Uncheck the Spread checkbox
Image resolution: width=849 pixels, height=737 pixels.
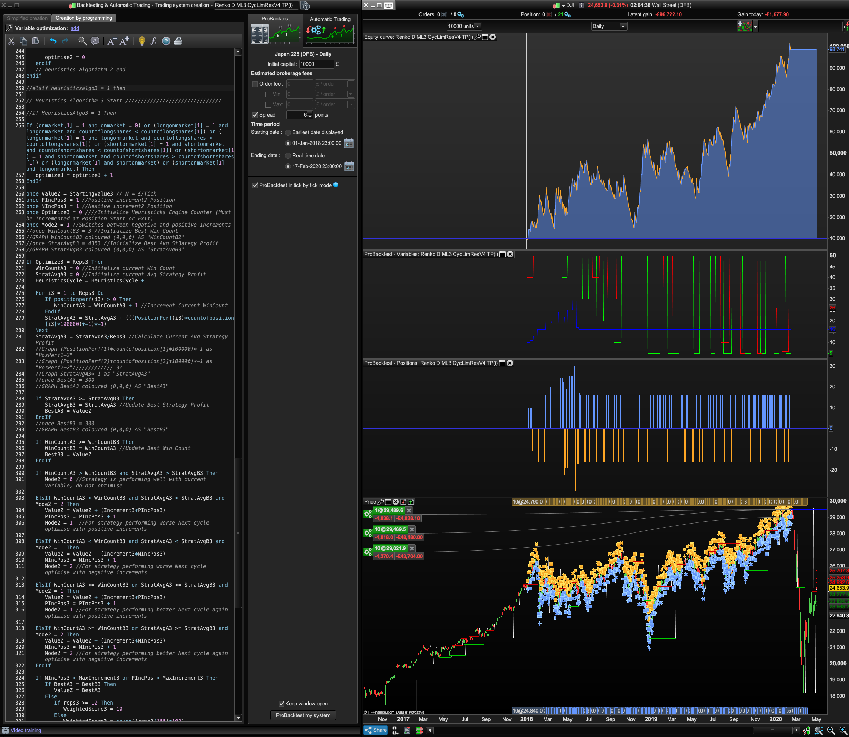coord(255,115)
